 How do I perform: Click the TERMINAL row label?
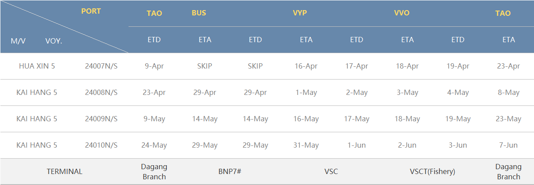pos(64,172)
